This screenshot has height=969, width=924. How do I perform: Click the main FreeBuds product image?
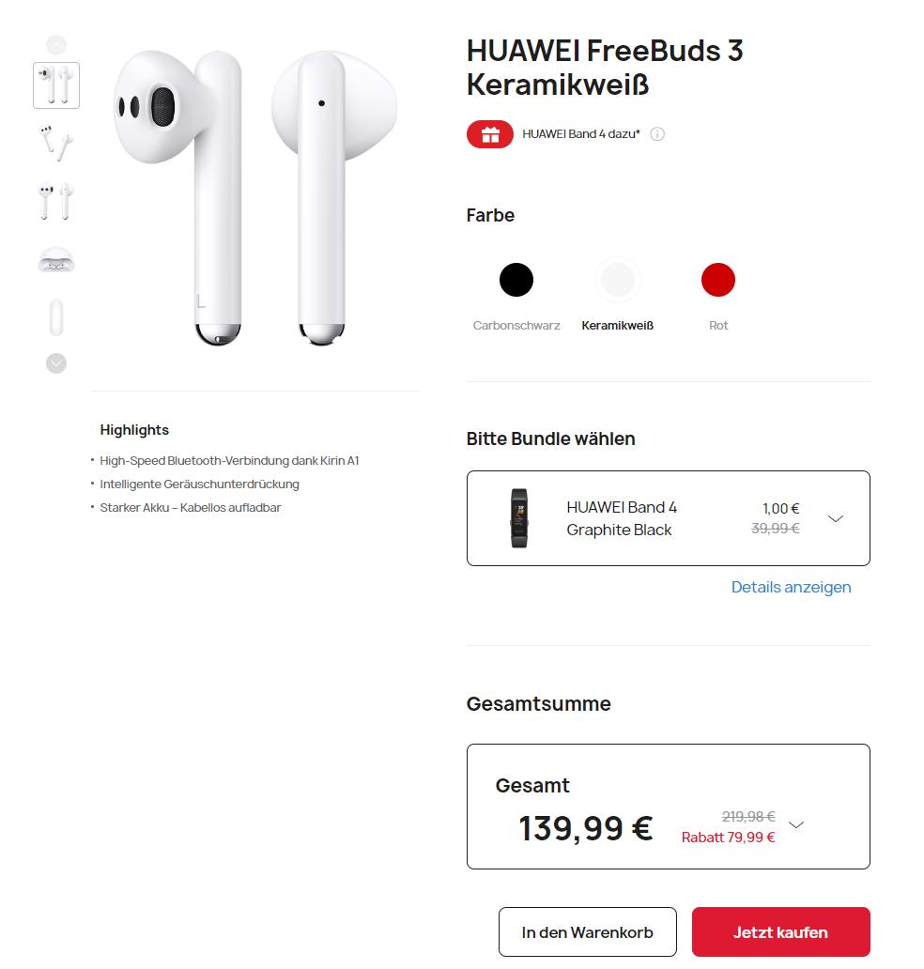pyautogui.click(x=255, y=198)
